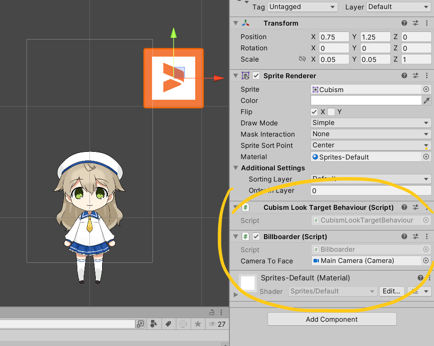
Task: Open the Sprite Renderer context menu
Action: pyautogui.click(x=426, y=75)
